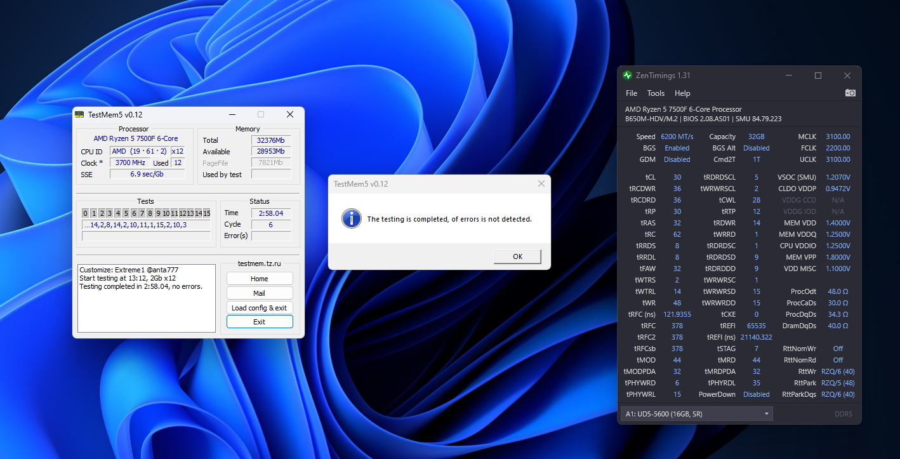
Task: Minimize the ZenTimings window
Action: tap(789, 76)
